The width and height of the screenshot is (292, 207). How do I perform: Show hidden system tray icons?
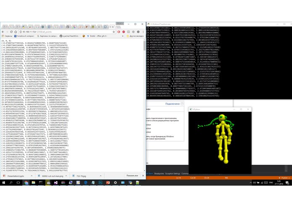[251, 183]
